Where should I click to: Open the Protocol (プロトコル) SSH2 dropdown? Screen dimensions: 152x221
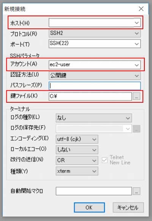[x=95, y=33]
